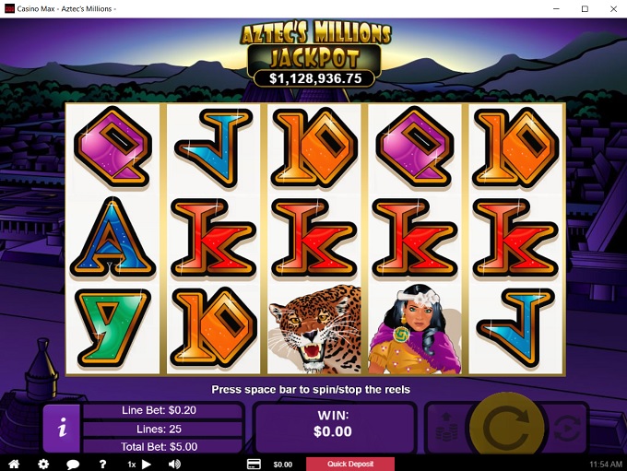This screenshot has width=627, height=471.
Task: Toggle the autoplay icon beside spin
Action: point(567,429)
